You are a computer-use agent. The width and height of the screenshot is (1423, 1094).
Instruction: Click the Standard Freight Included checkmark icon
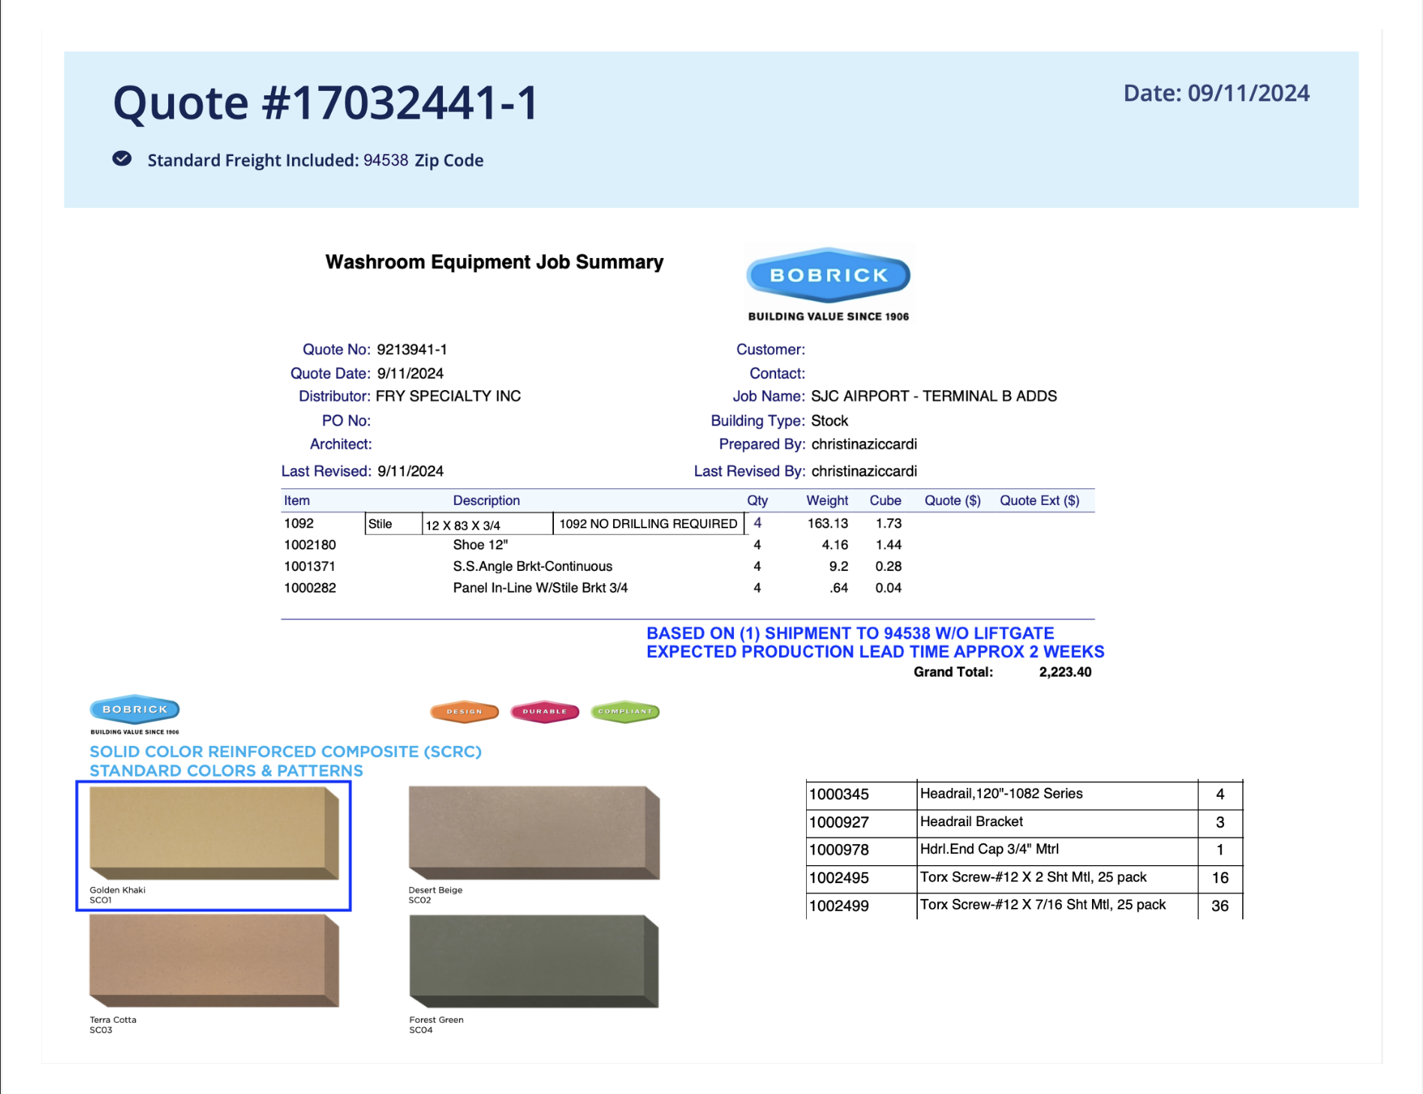(122, 159)
